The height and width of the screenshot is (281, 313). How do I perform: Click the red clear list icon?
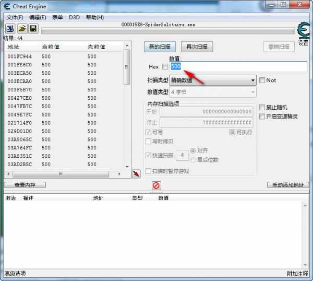(x=156, y=185)
